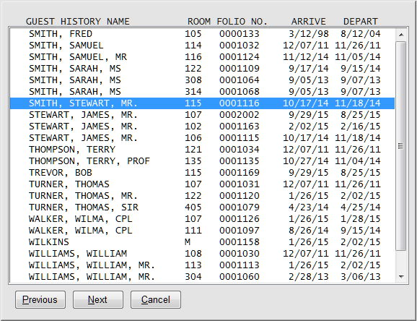The height and width of the screenshot is (321, 417).
Task: Select SMITH, SAMUEL in room 114
Action: (203, 46)
